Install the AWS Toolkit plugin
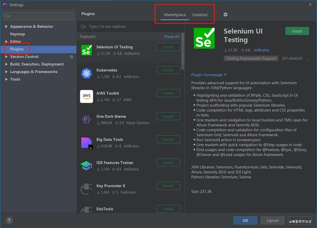This screenshot has height=228, width=317. pyautogui.click(x=168, y=93)
